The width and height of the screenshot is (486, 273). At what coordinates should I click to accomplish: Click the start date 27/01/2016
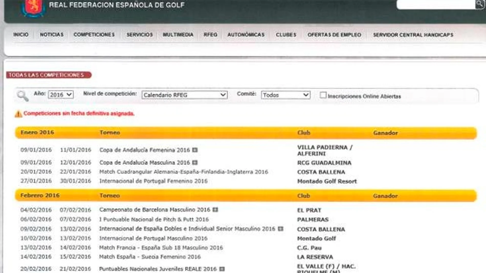pos(36,181)
